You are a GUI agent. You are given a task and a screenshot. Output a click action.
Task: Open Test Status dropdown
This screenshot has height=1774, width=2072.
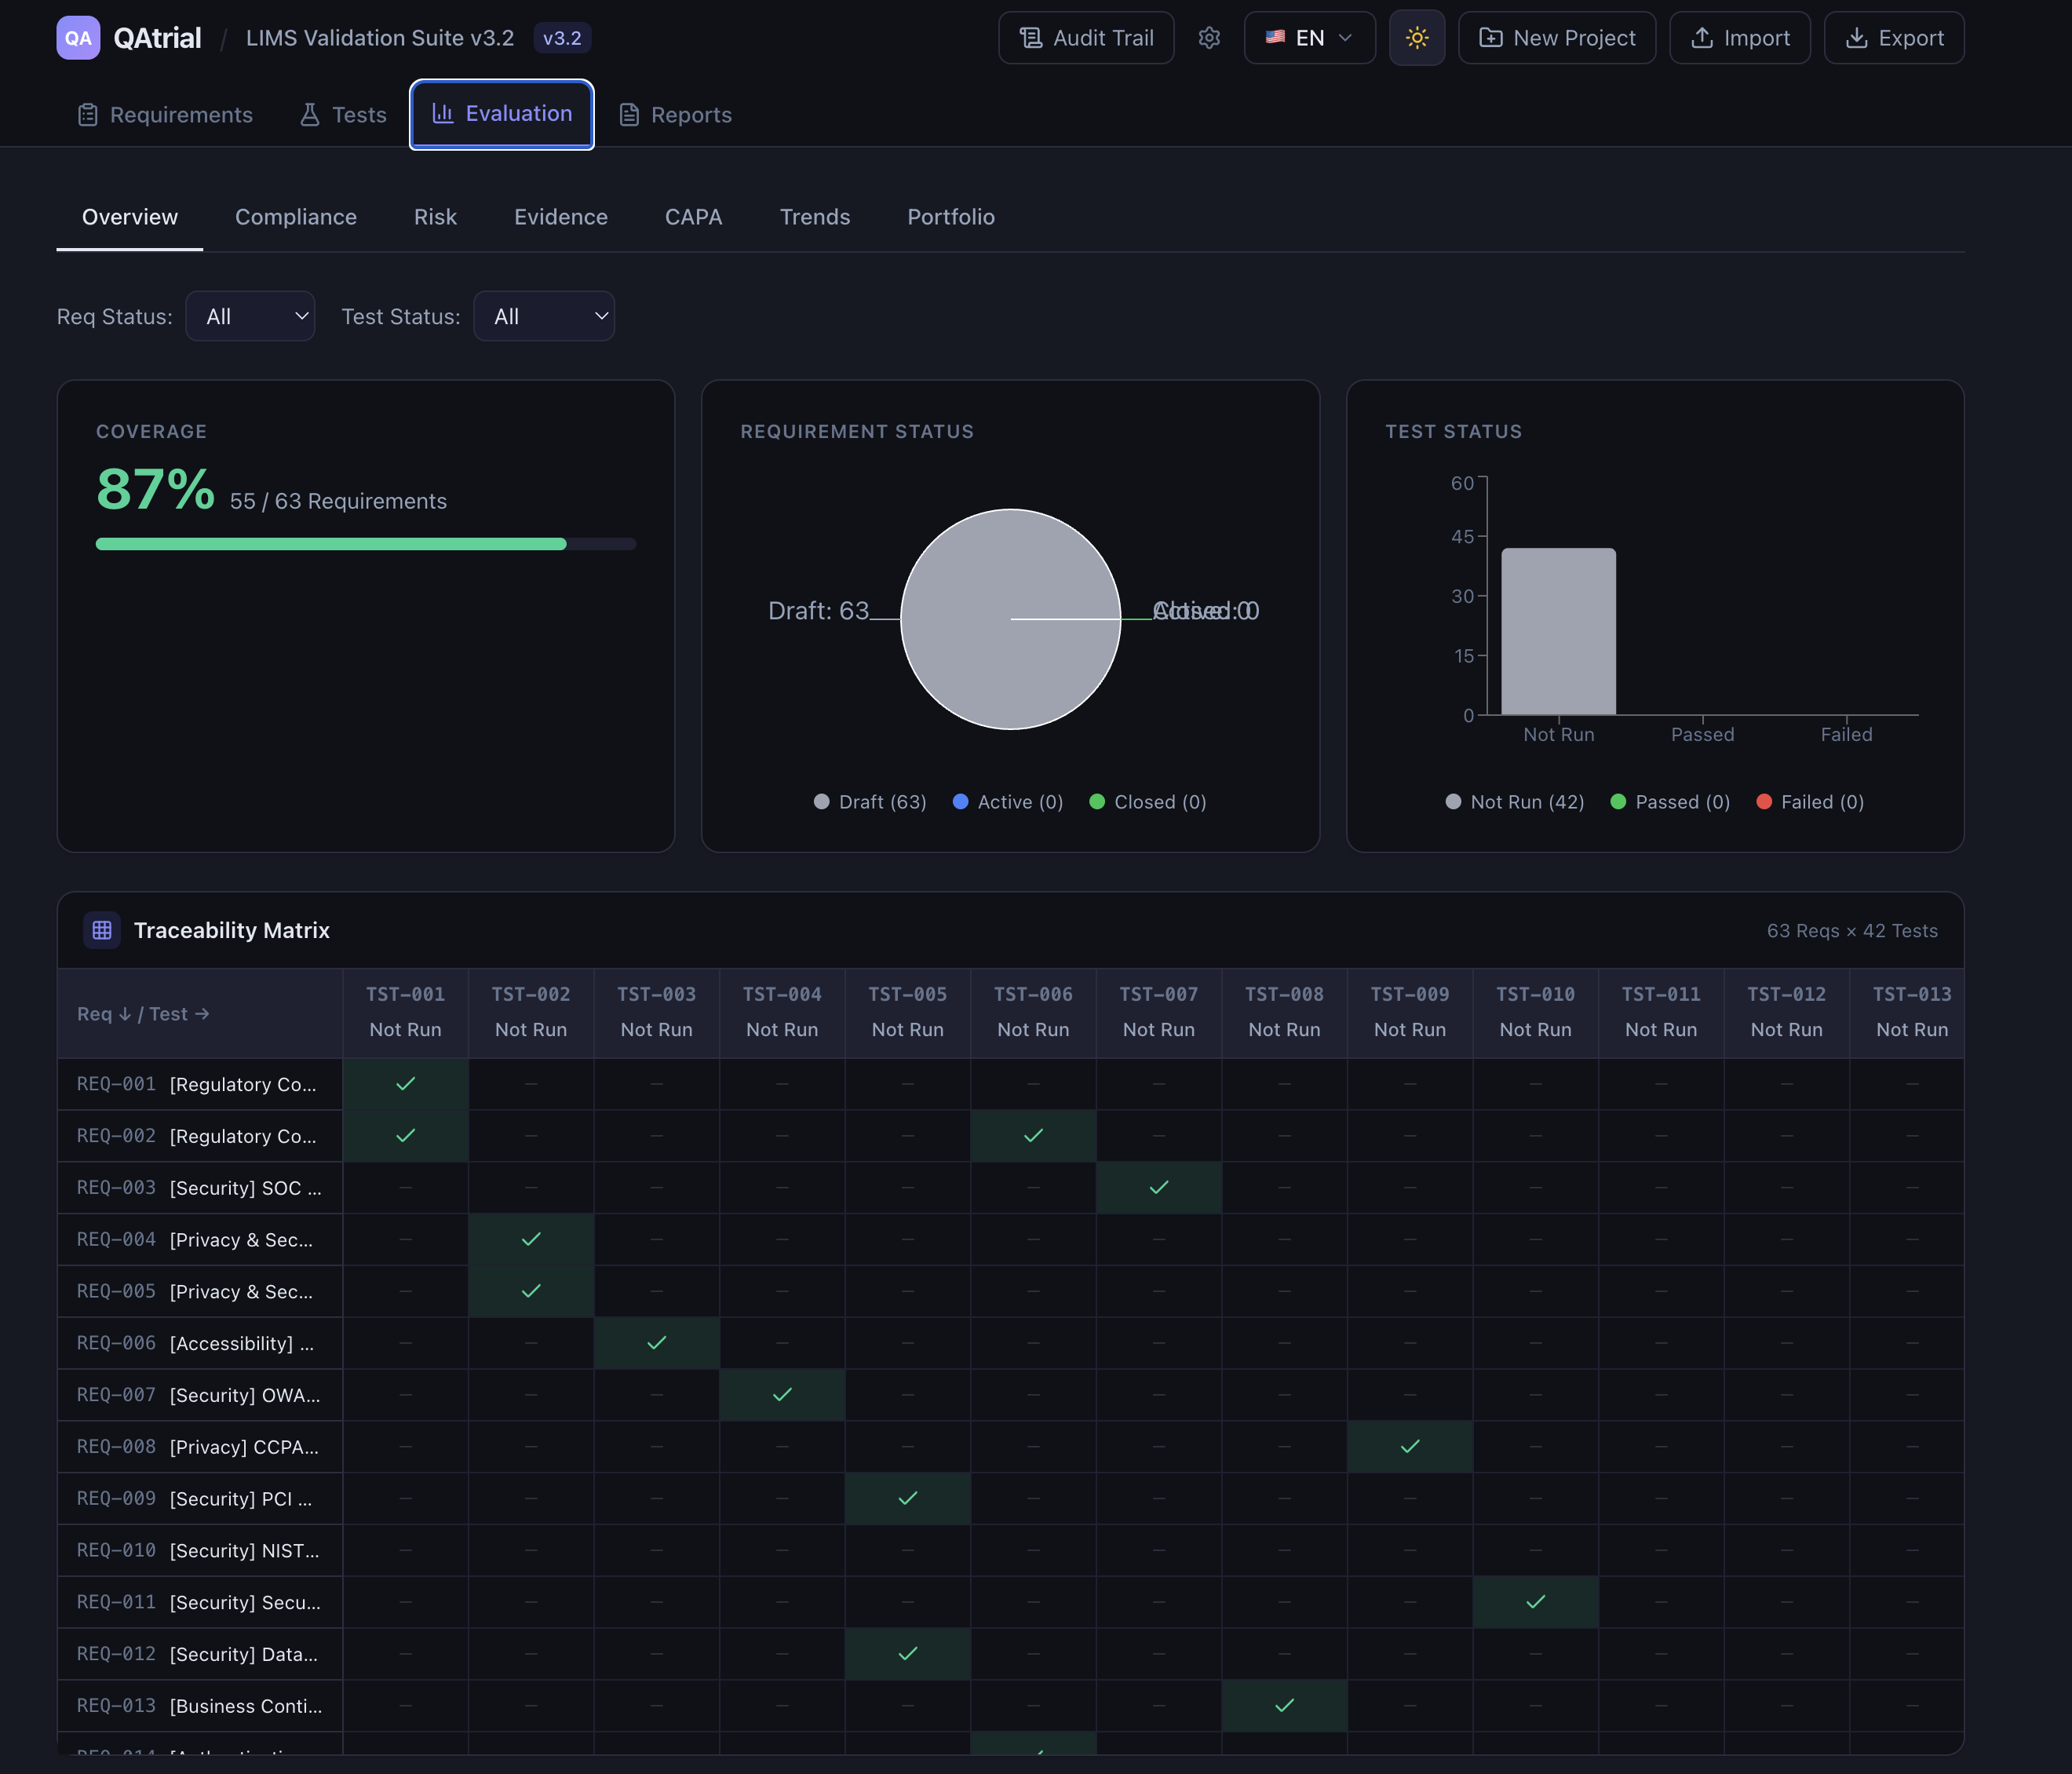[543, 316]
